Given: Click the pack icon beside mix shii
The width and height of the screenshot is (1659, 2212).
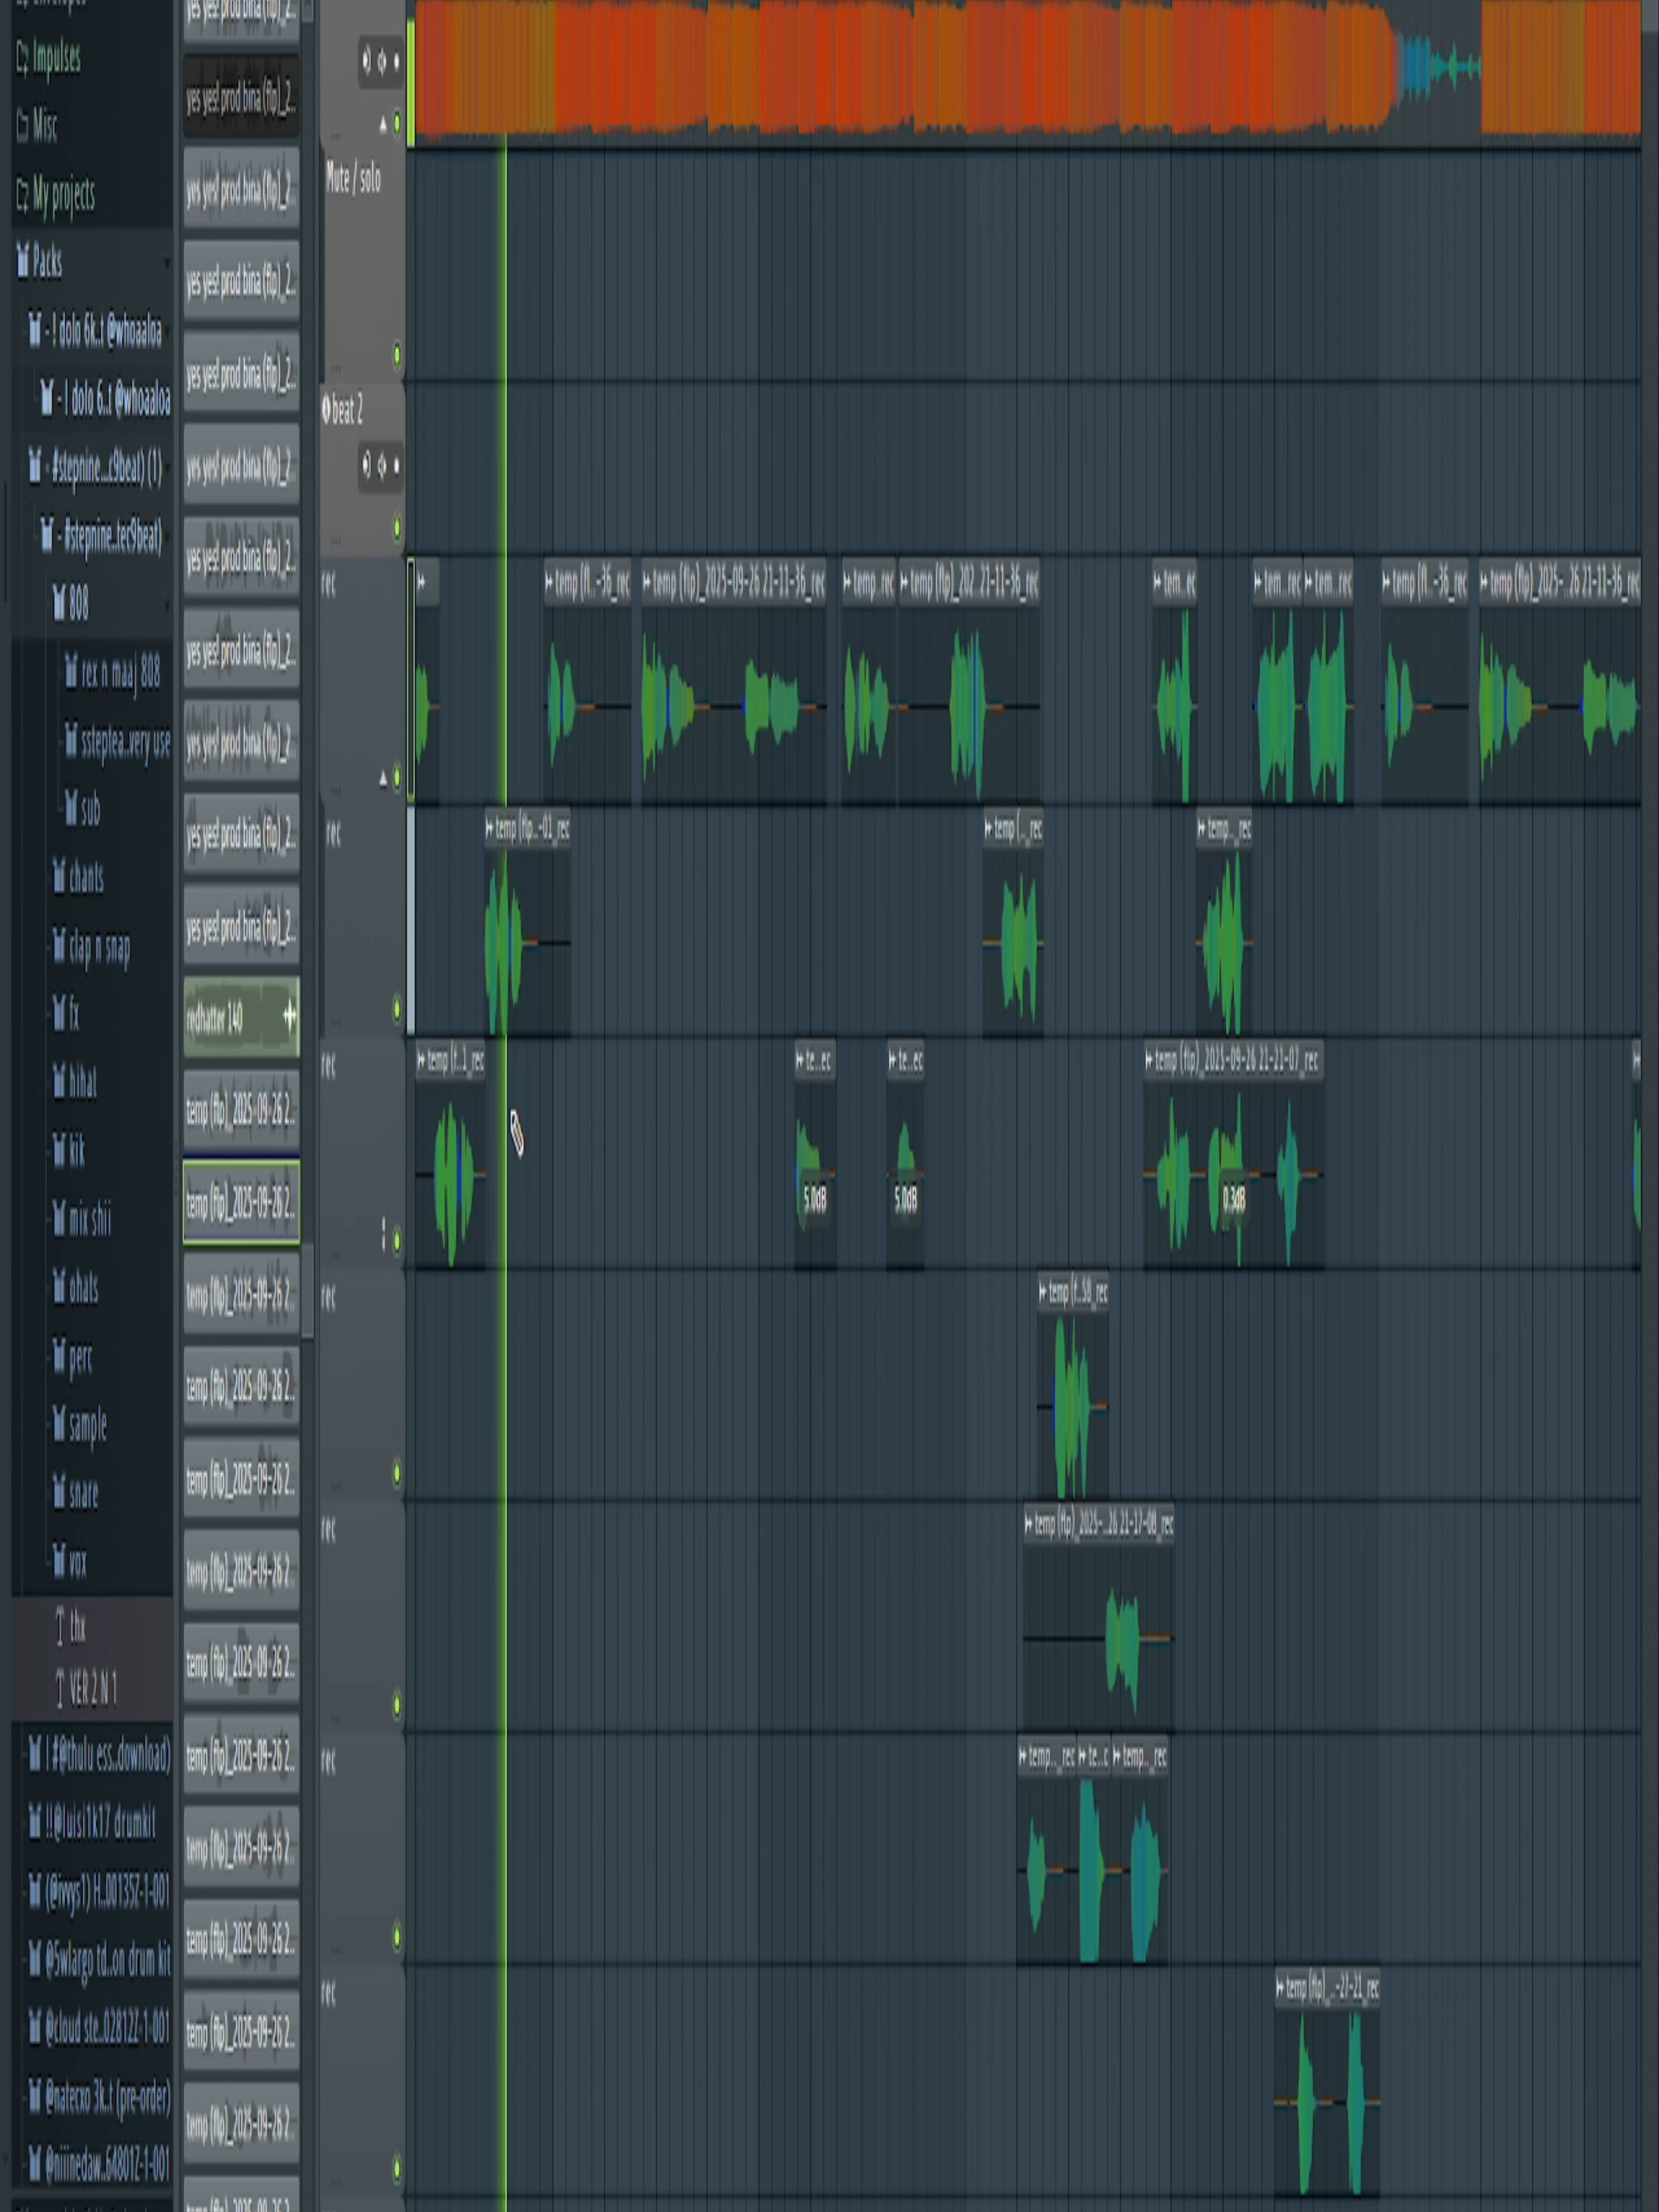Looking at the screenshot, I should tap(59, 1218).
